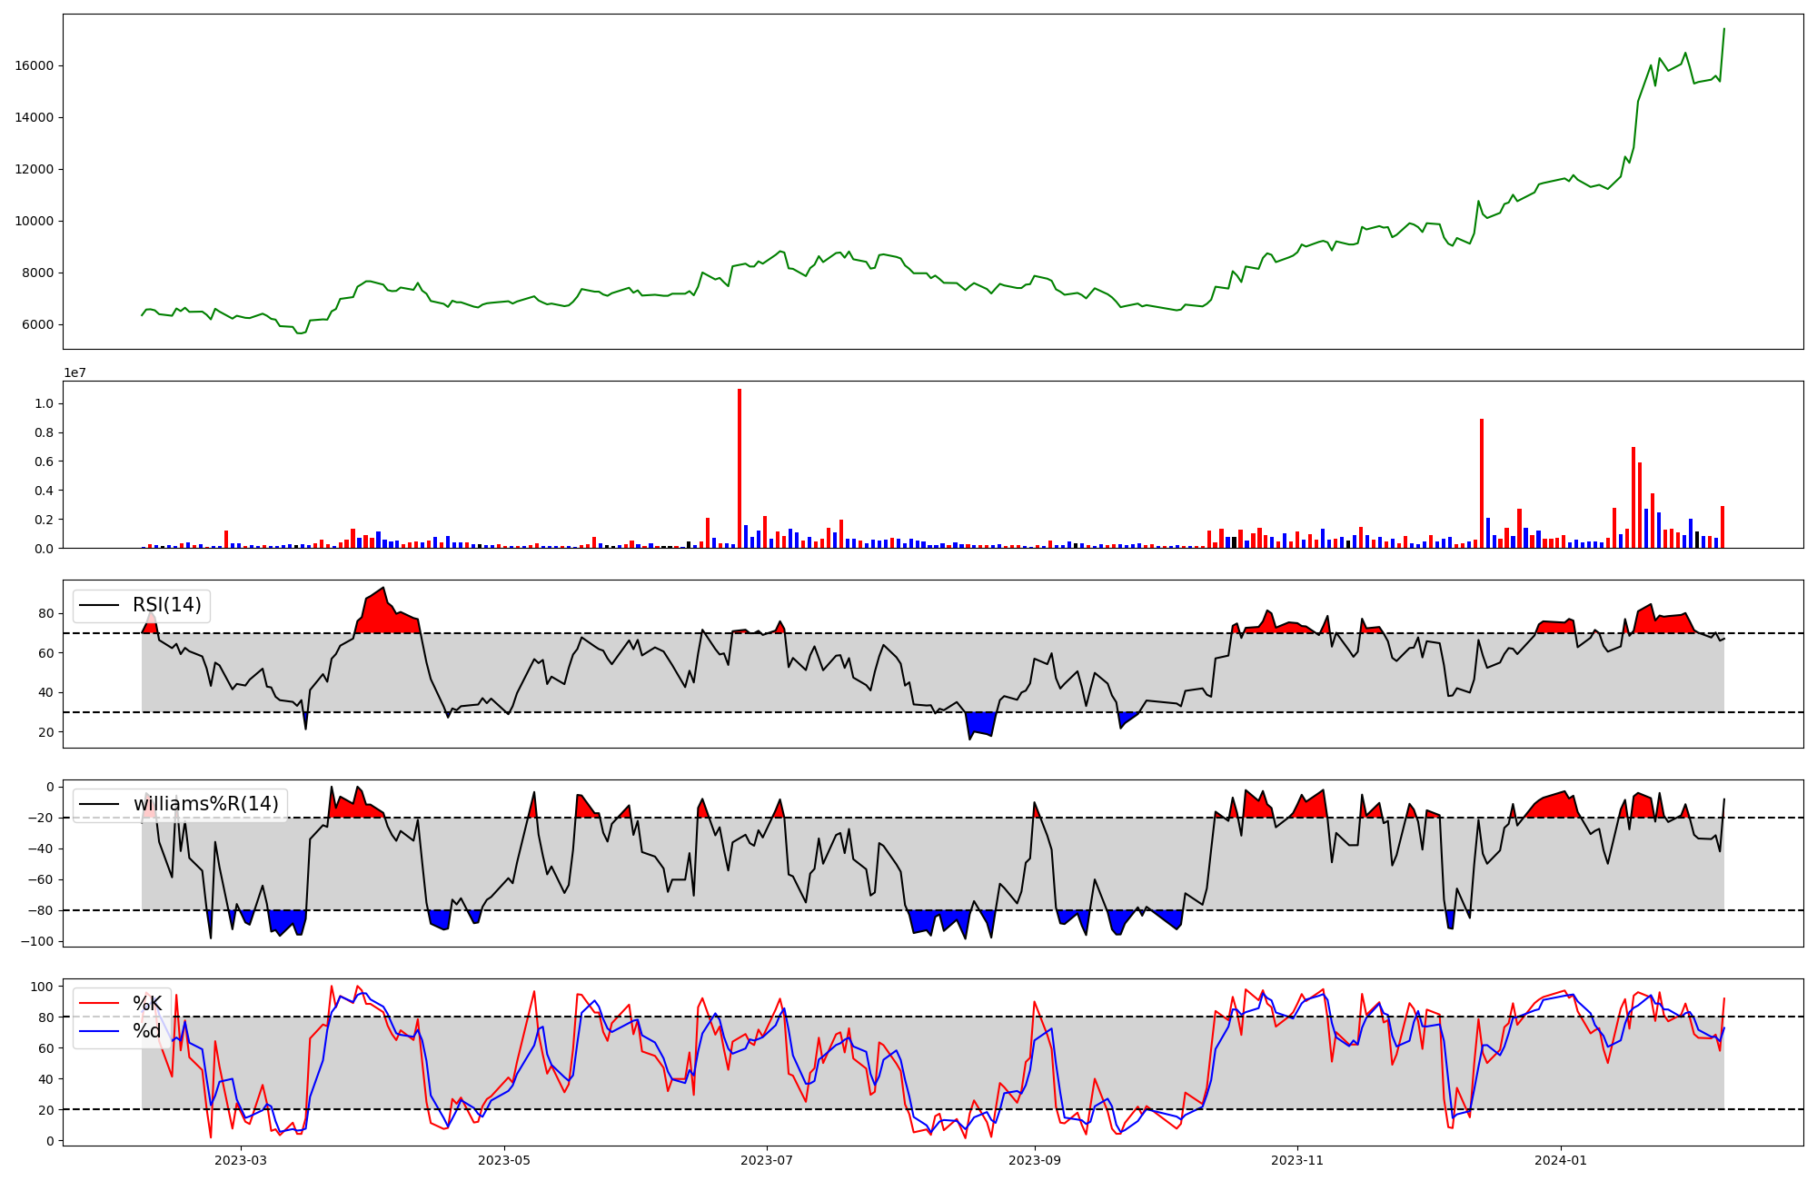The height and width of the screenshot is (1181, 1817).
Task: Click the 0.6 volume axis tick
Action: (x=45, y=461)
